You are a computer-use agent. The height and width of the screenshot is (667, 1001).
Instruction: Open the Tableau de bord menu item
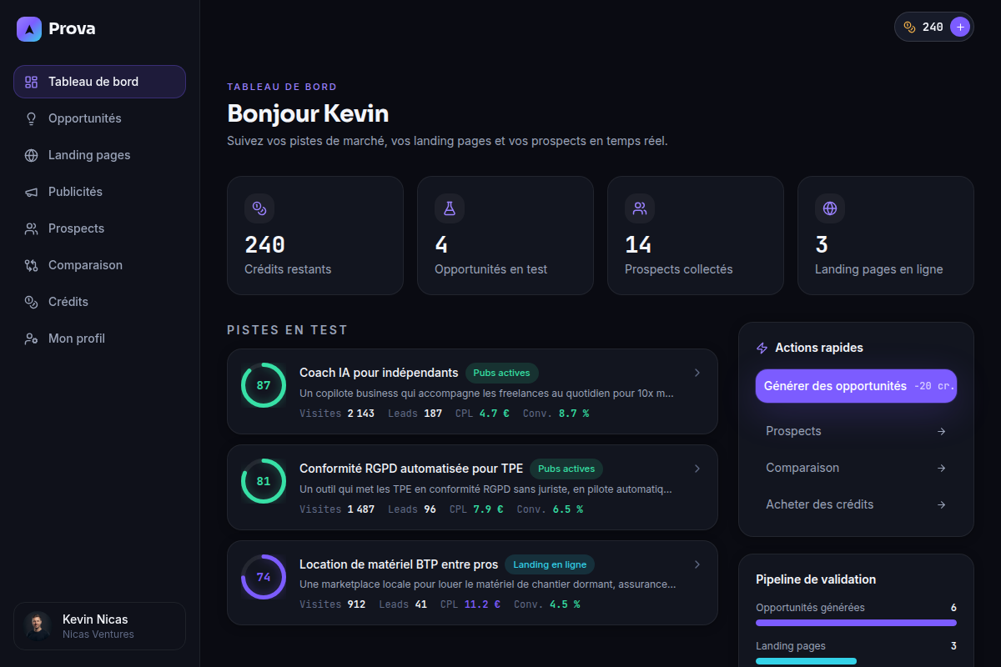pyautogui.click(x=99, y=82)
